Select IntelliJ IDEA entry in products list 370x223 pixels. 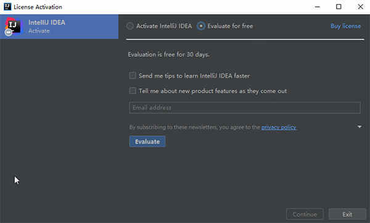(x=59, y=27)
